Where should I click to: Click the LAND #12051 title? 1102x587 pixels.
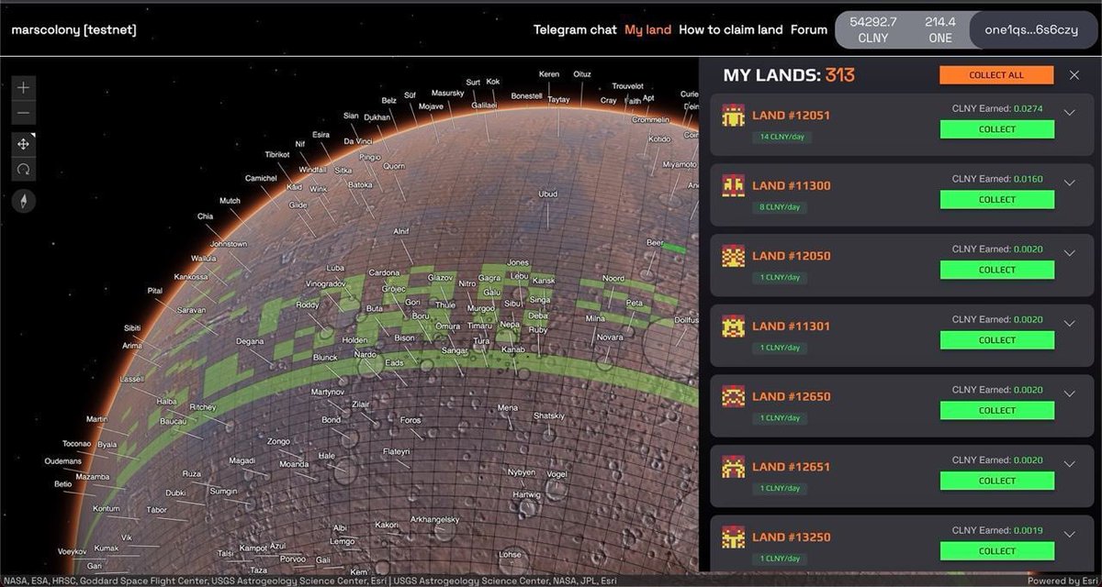tap(791, 116)
